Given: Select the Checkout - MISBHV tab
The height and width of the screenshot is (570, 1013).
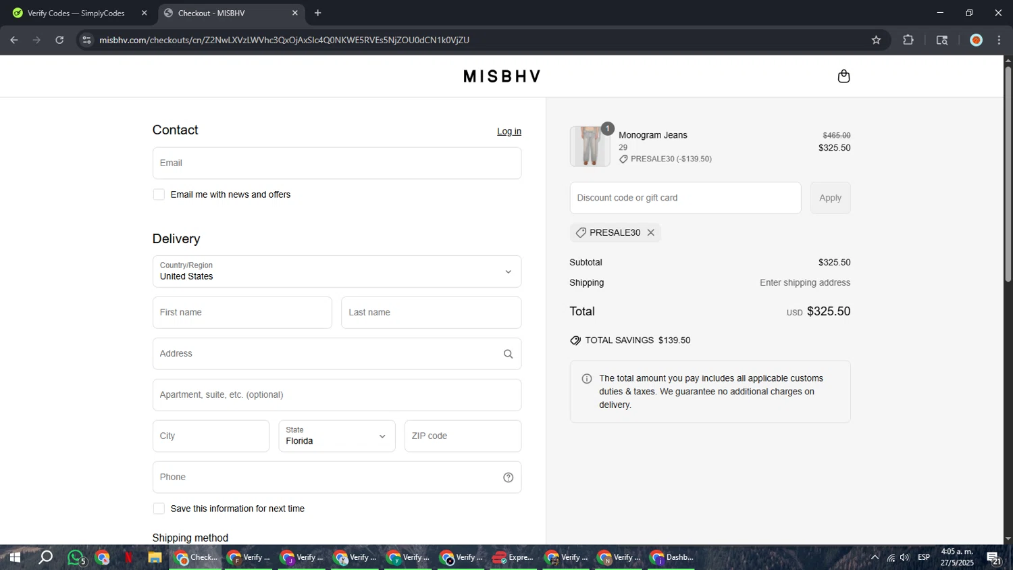Looking at the screenshot, I should (x=230, y=13).
